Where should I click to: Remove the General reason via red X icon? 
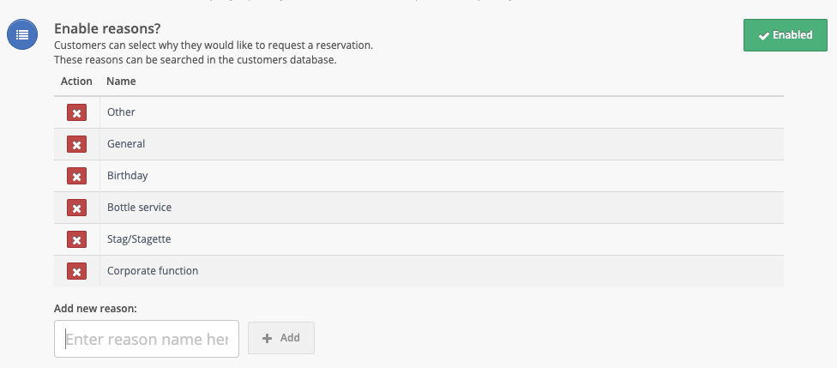click(x=76, y=144)
